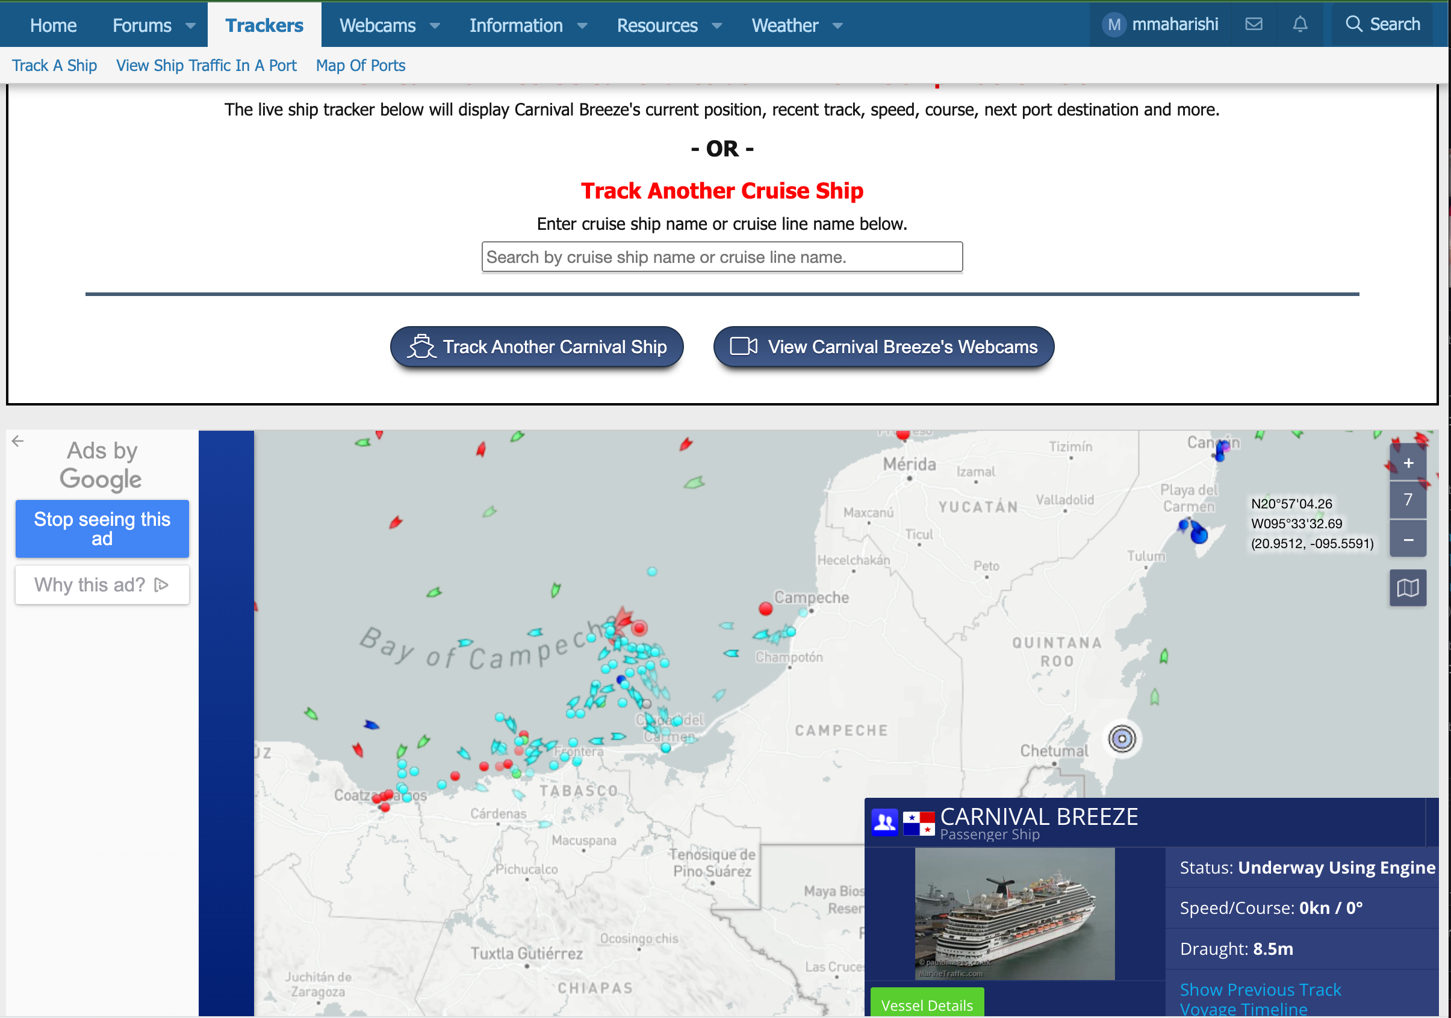Expand the Weather navigation dropdown

pyautogui.click(x=838, y=24)
